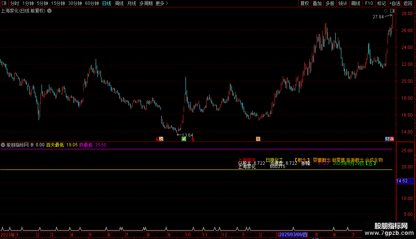The width and height of the screenshot is (416, 239).
Task: Click the green 减 event marker
Action: click(x=184, y=139)
